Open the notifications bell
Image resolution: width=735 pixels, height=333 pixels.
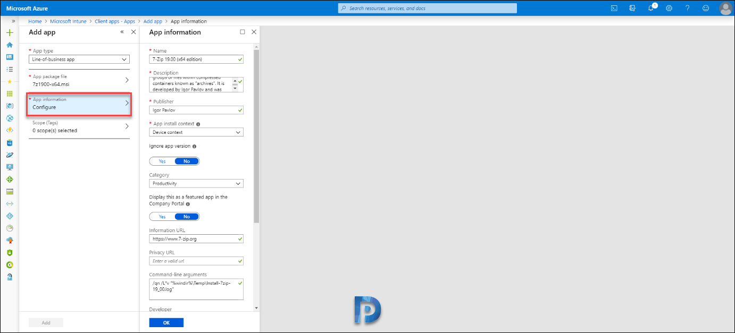(x=652, y=8)
